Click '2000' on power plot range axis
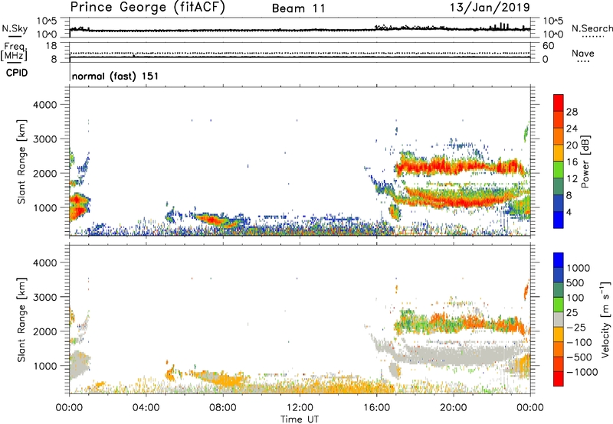613x424 pixels. pos(45,173)
